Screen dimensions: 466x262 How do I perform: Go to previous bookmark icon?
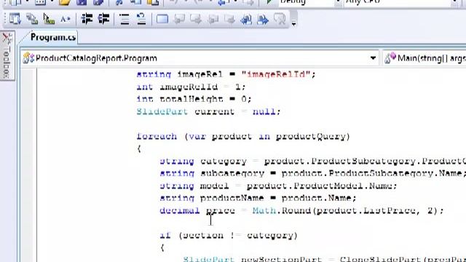pos(179,20)
